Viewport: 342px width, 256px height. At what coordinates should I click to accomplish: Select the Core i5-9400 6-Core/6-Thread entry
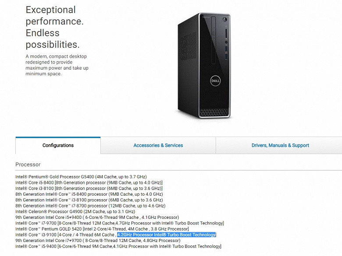pos(118,246)
